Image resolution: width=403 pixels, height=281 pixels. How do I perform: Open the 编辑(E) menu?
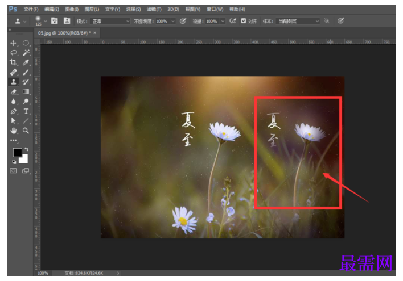click(52, 9)
